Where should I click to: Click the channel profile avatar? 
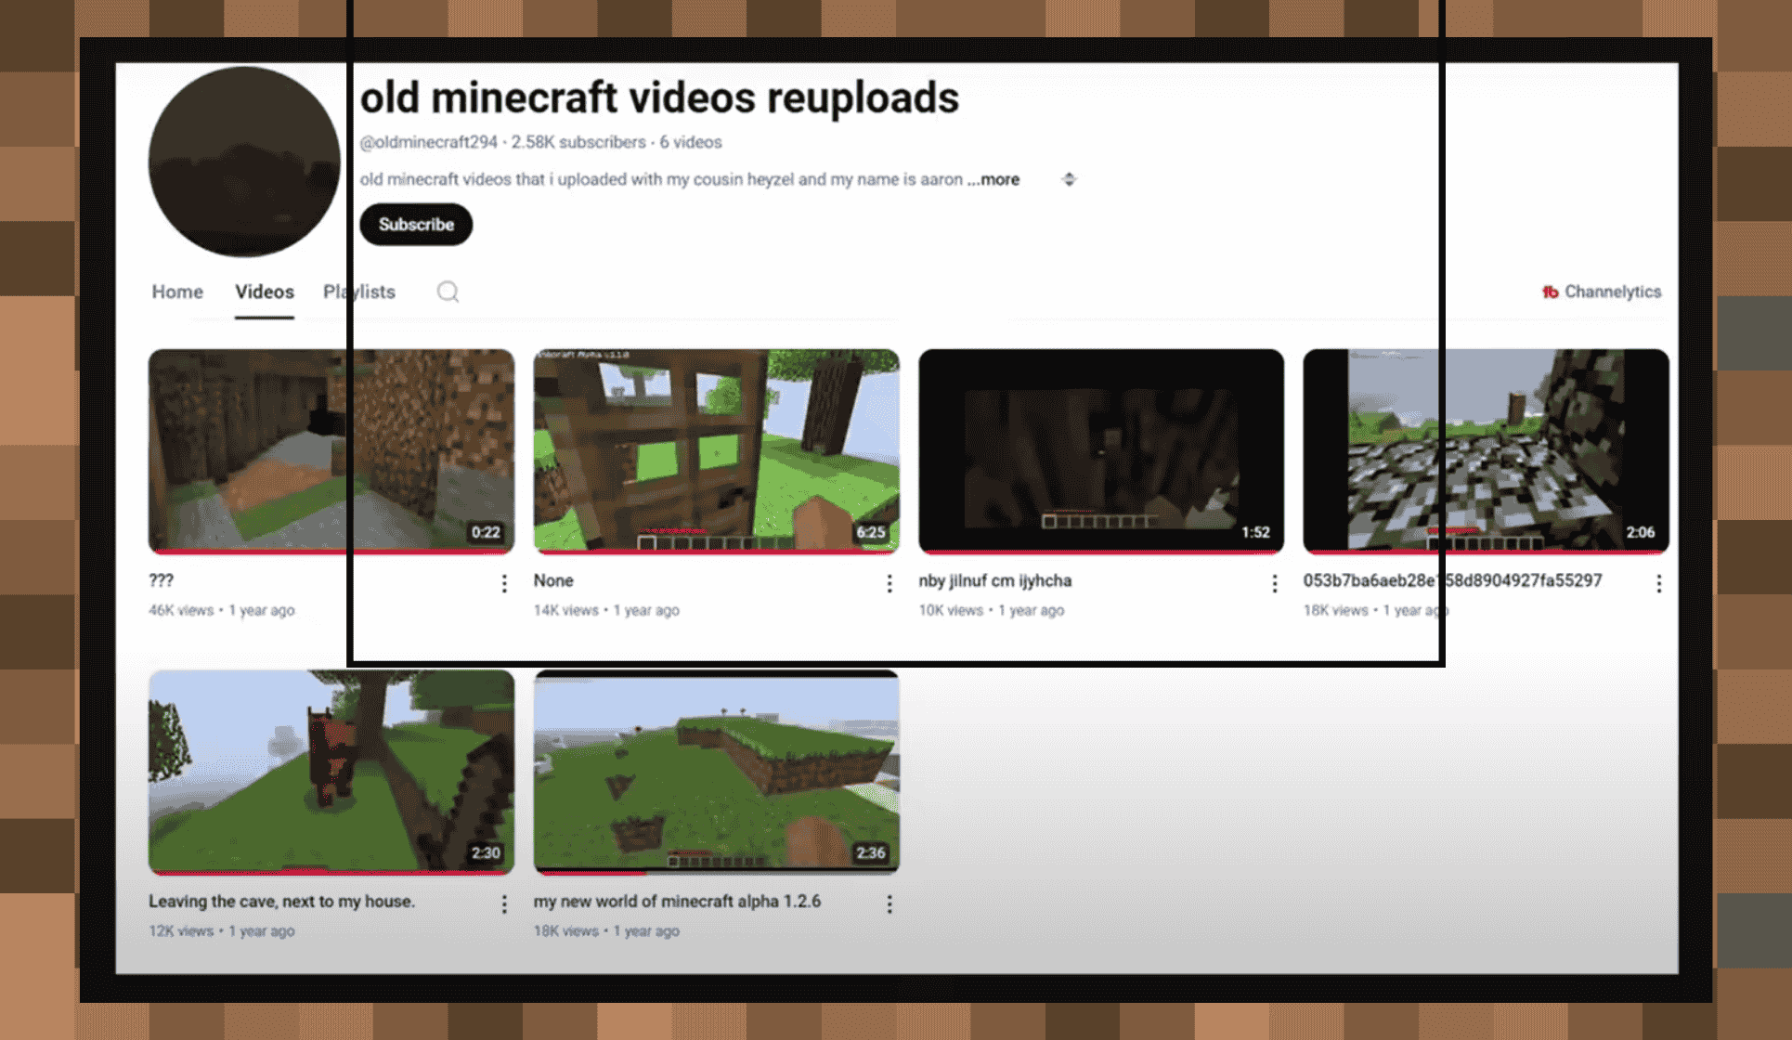(x=244, y=162)
